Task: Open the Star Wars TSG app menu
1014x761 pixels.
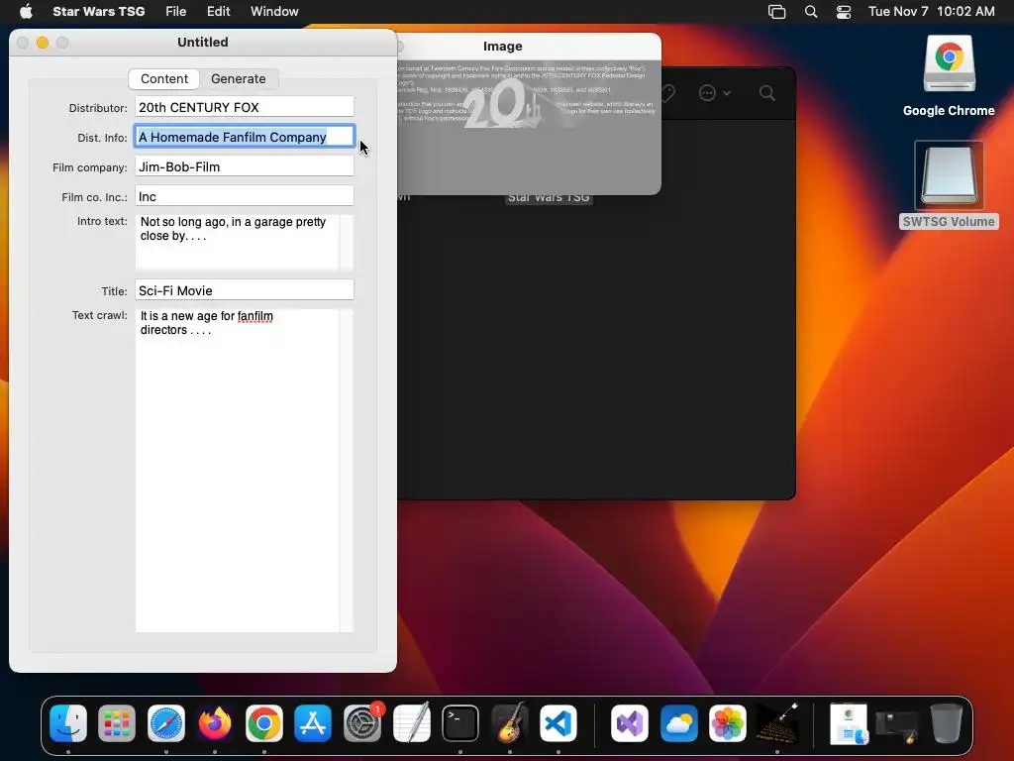Action: 98,11
